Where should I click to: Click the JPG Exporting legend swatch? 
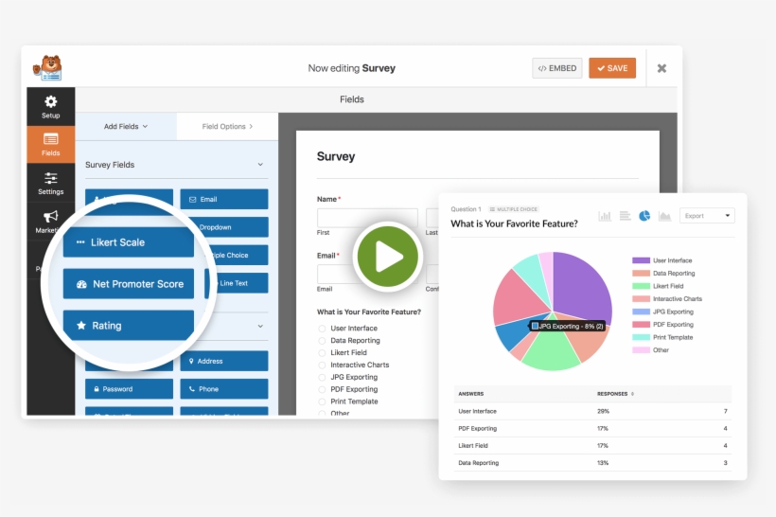(641, 312)
